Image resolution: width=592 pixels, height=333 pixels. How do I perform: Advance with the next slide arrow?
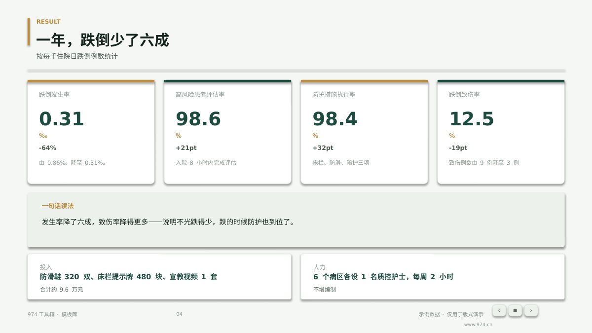click(531, 310)
